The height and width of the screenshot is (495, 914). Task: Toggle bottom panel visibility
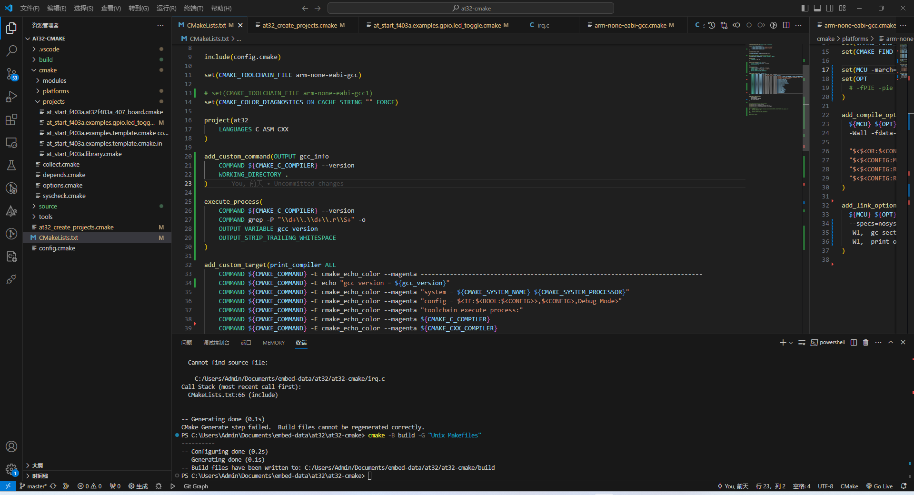click(817, 8)
